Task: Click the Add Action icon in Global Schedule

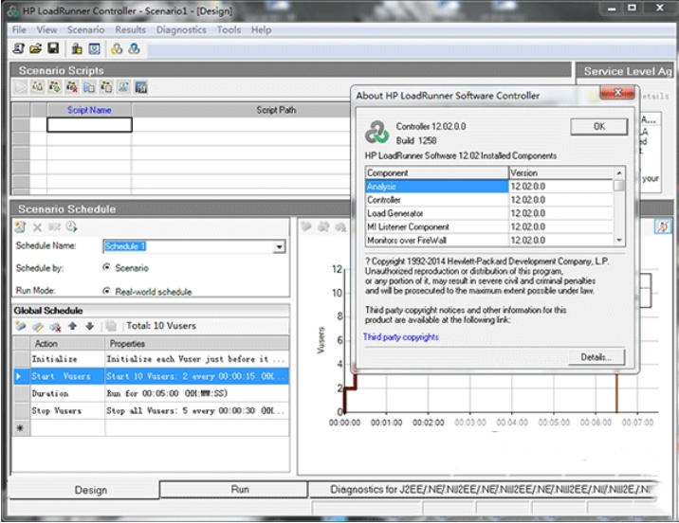Action: [x=21, y=326]
